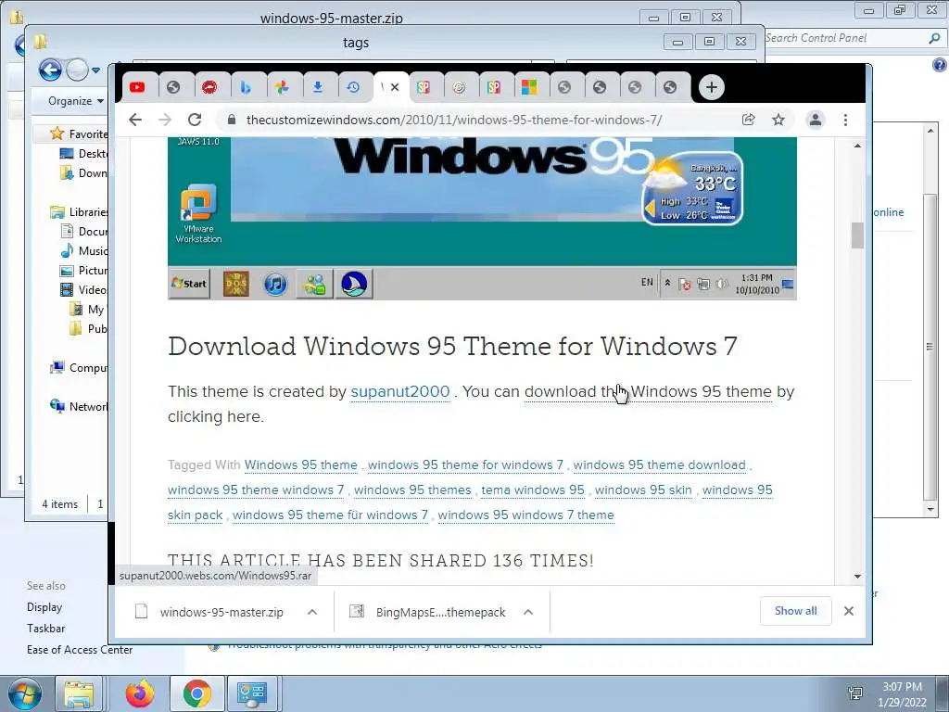Select Music library in navigation pane
Screen dimensions: 949x712
pos(84,250)
